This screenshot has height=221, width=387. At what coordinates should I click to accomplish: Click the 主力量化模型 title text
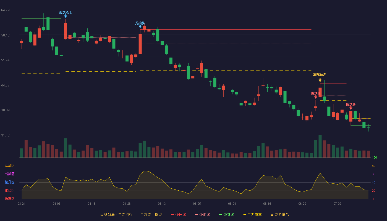click(x=151, y=214)
